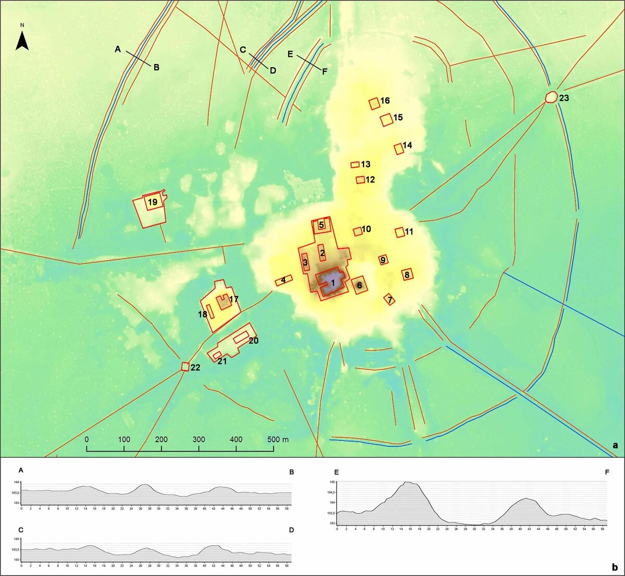Select the label 16 on the map
The width and height of the screenshot is (625, 576).
coord(385,101)
